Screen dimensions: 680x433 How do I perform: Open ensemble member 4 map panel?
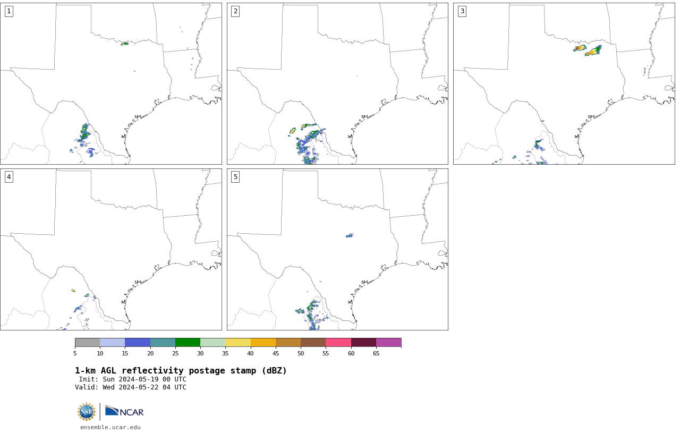(x=111, y=249)
